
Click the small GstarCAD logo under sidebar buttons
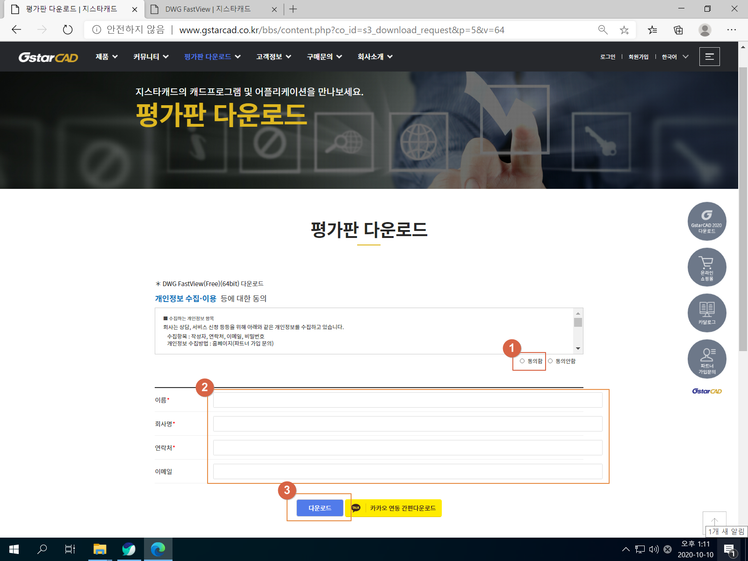tap(706, 391)
